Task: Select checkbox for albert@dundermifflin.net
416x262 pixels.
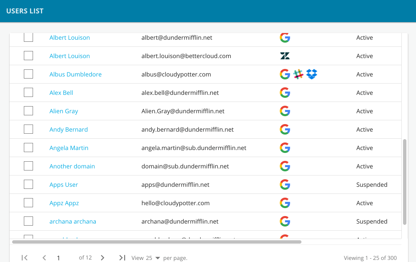Action: tap(28, 37)
